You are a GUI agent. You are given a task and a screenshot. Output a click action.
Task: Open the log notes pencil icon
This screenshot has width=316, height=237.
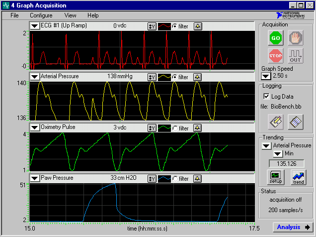[276, 121]
